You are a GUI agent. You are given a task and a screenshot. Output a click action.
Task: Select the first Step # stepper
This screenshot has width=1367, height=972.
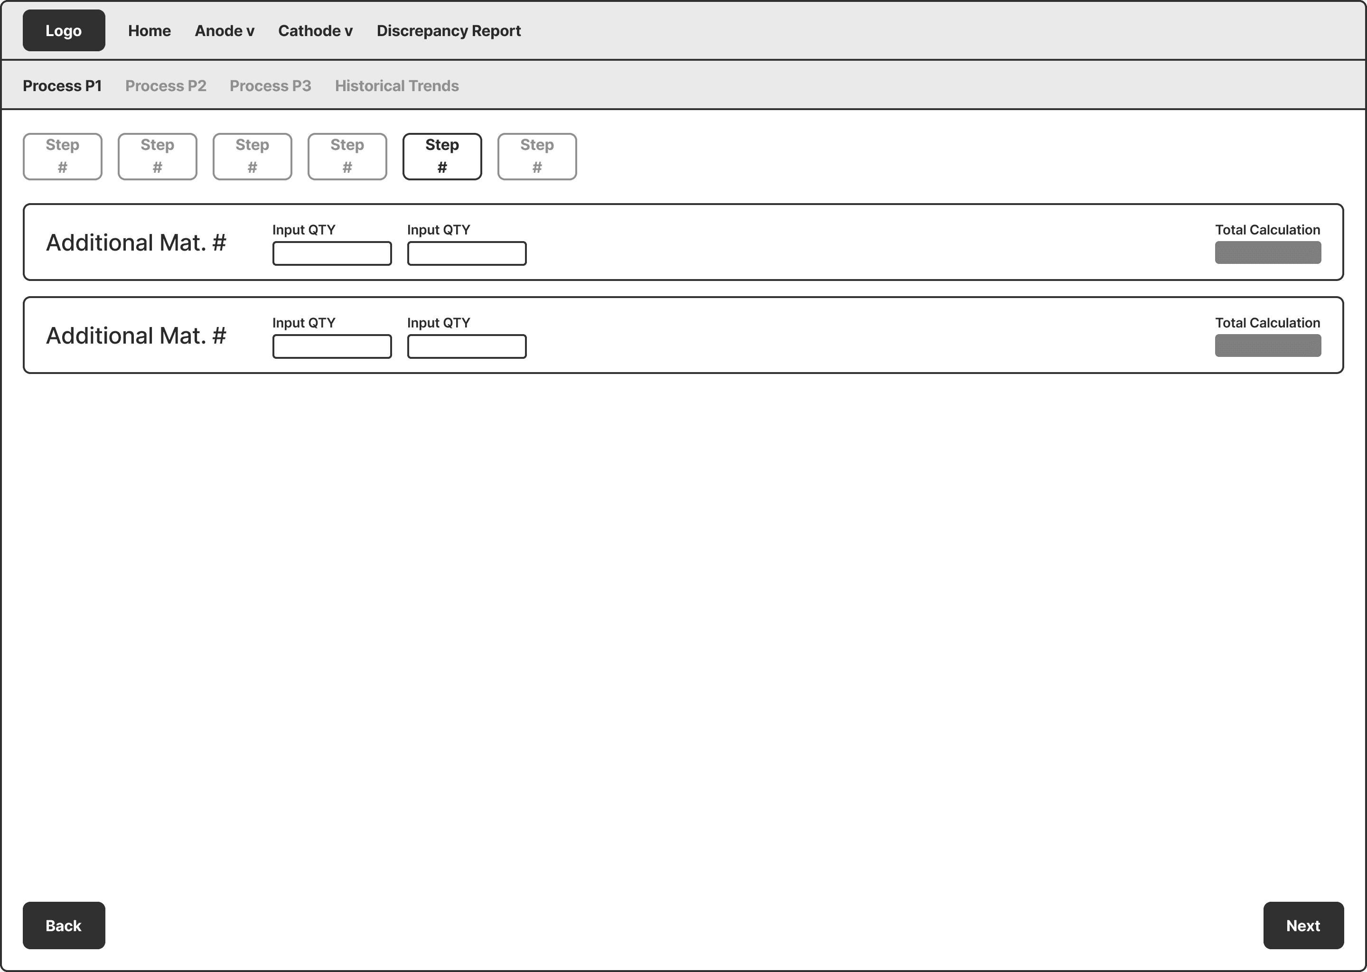point(62,156)
